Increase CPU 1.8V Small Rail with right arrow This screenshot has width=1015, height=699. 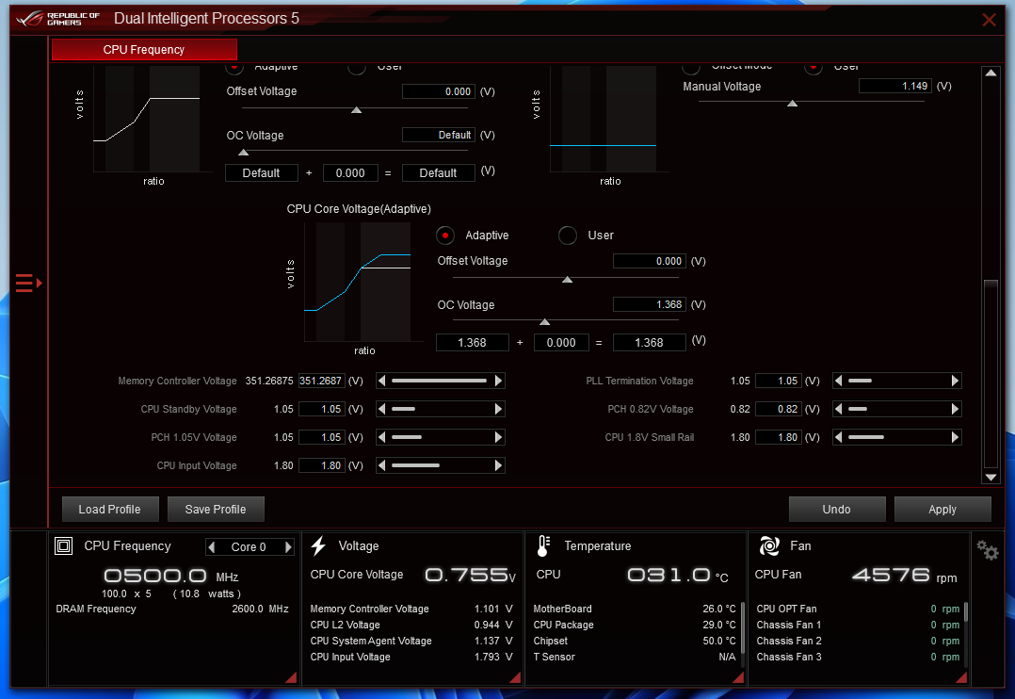pyautogui.click(x=955, y=437)
